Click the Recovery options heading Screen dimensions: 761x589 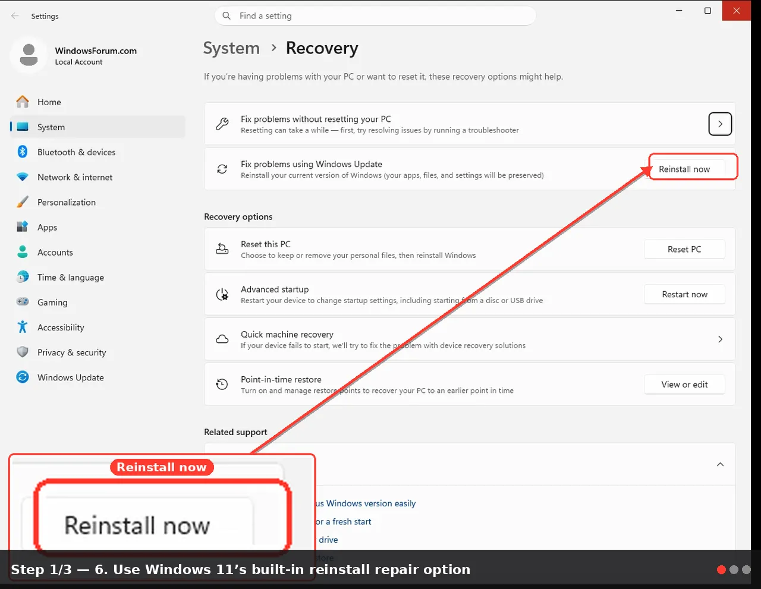[x=238, y=217]
